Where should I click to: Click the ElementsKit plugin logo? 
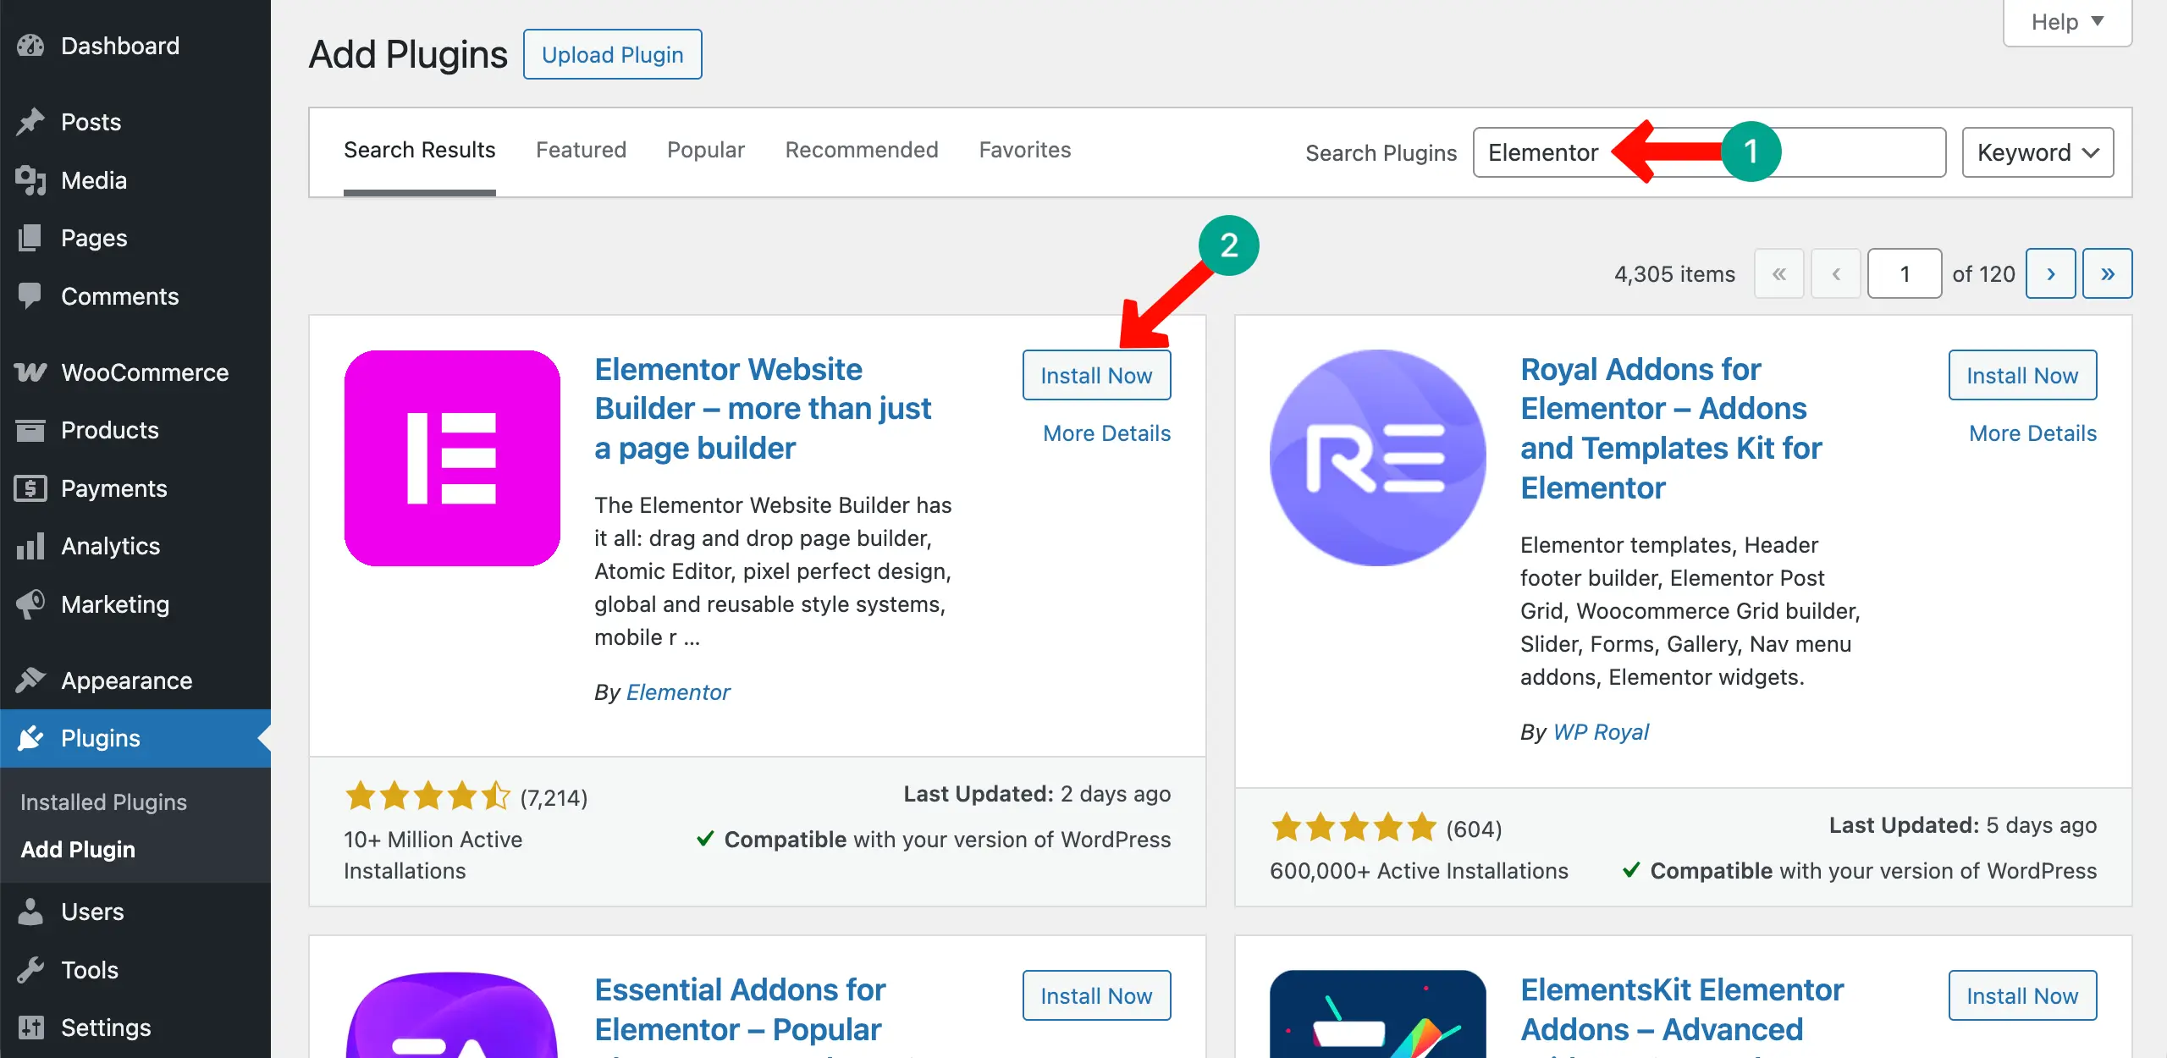tap(1378, 1014)
